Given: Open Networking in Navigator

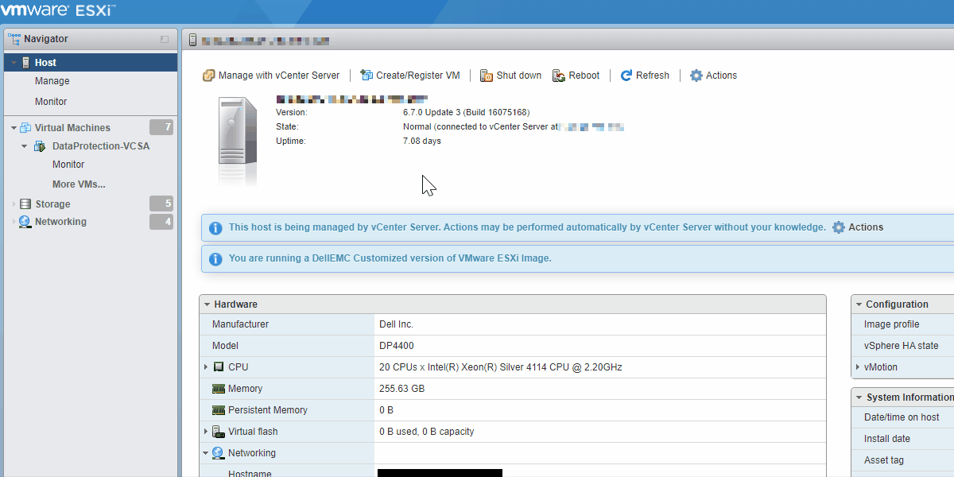Looking at the screenshot, I should [x=60, y=222].
